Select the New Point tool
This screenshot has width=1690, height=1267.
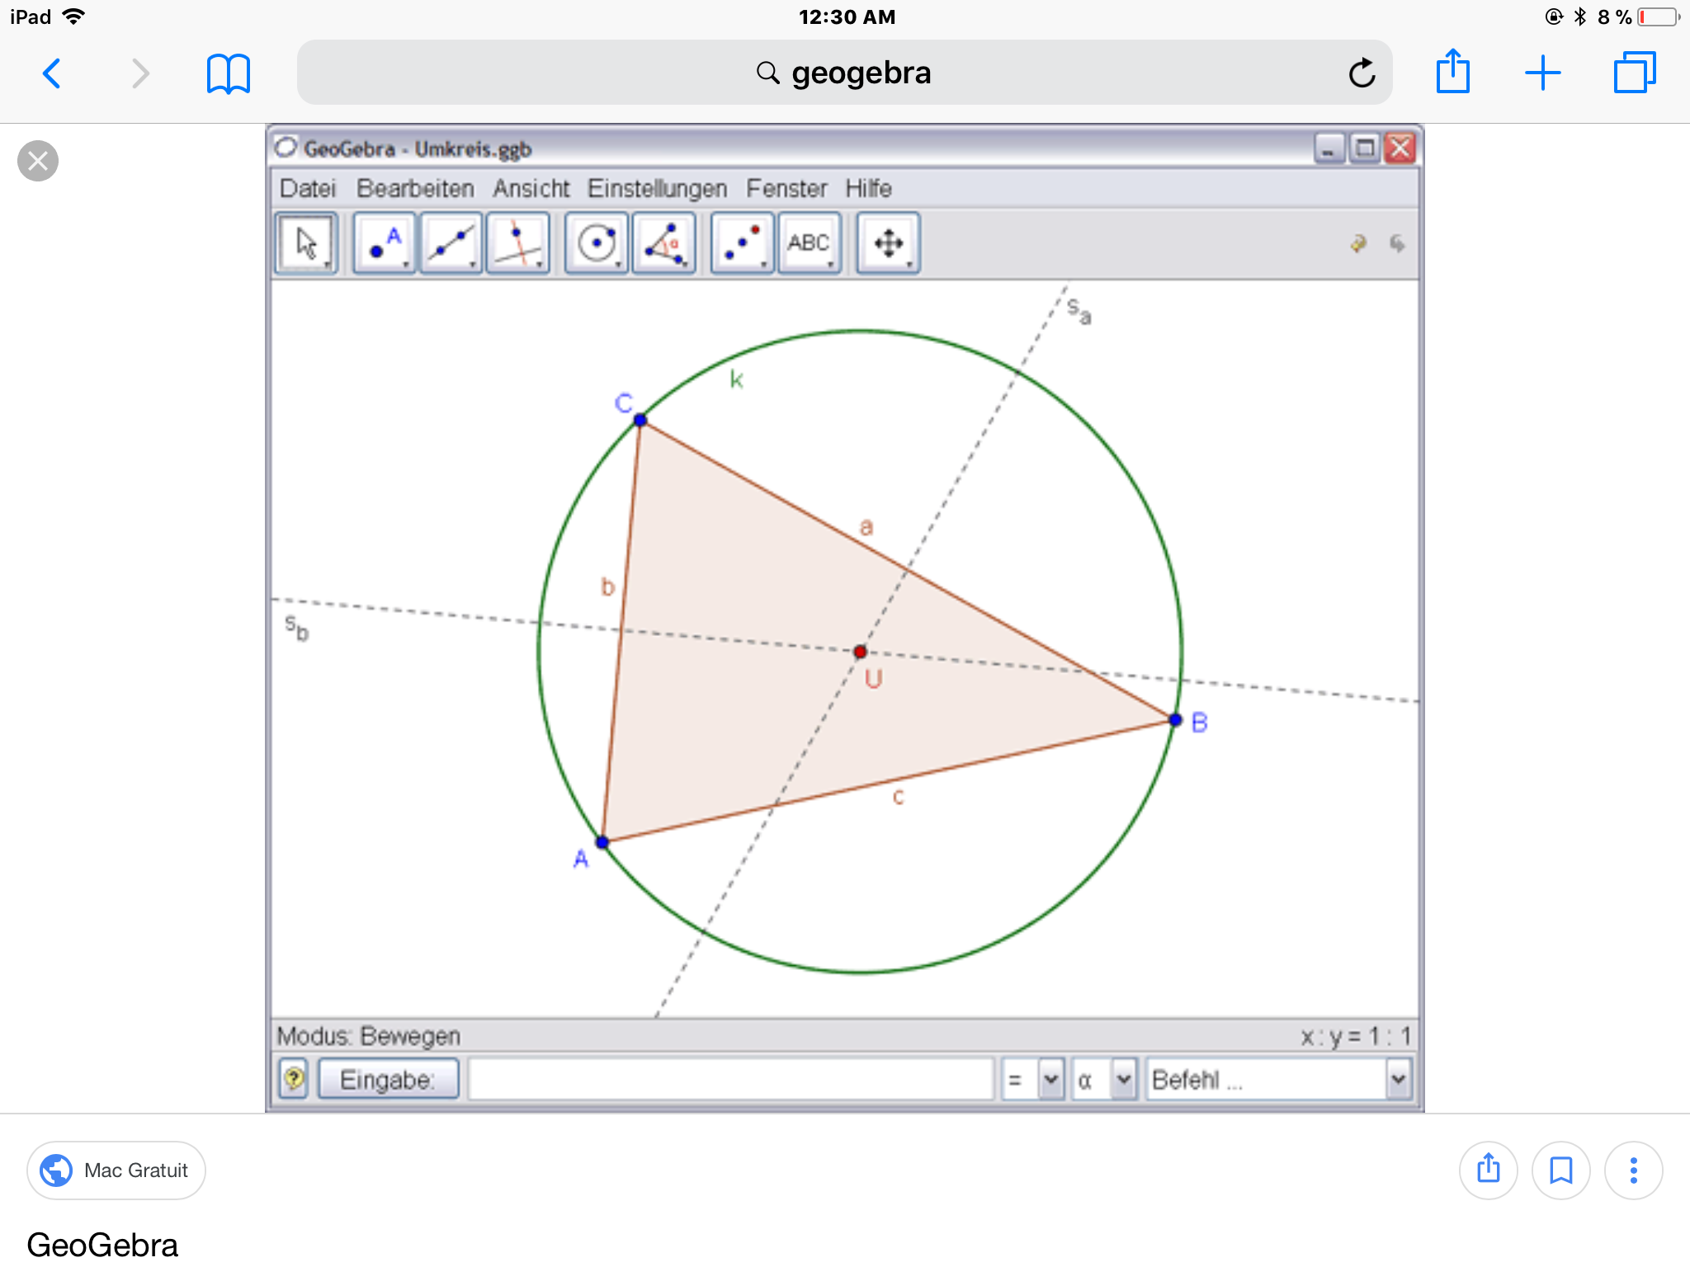385,243
